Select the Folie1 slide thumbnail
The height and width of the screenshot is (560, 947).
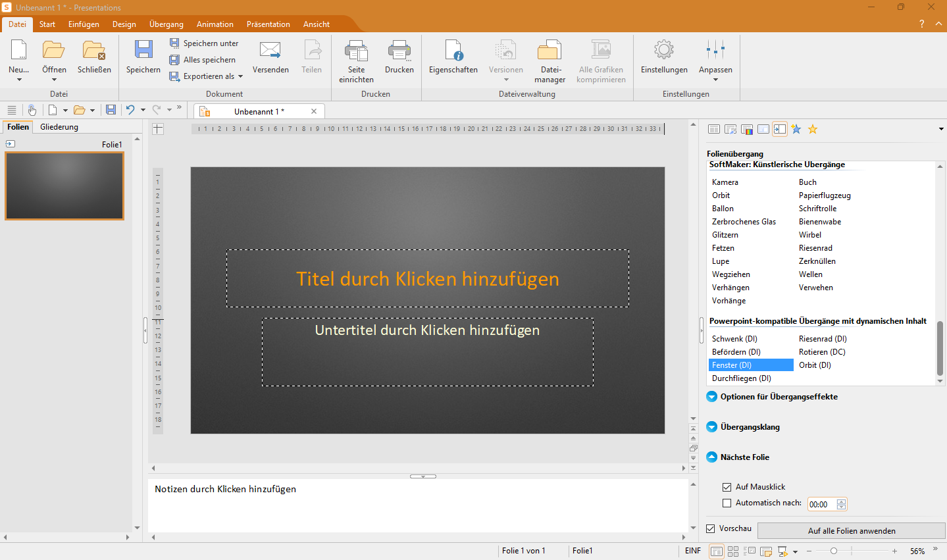click(x=64, y=186)
